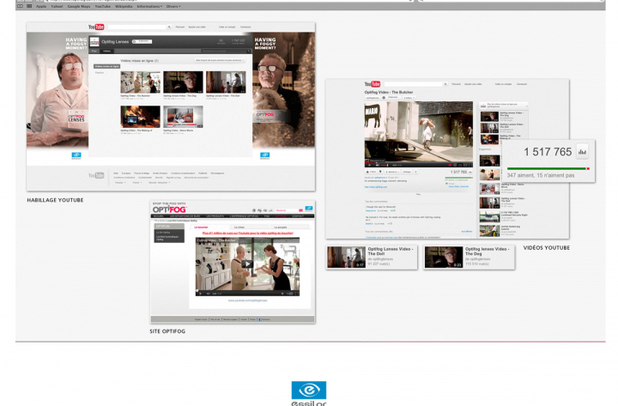Expand the Informations bookmarks folder
Image resolution: width=618 pixels, height=406 pixels.
point(149,6)
